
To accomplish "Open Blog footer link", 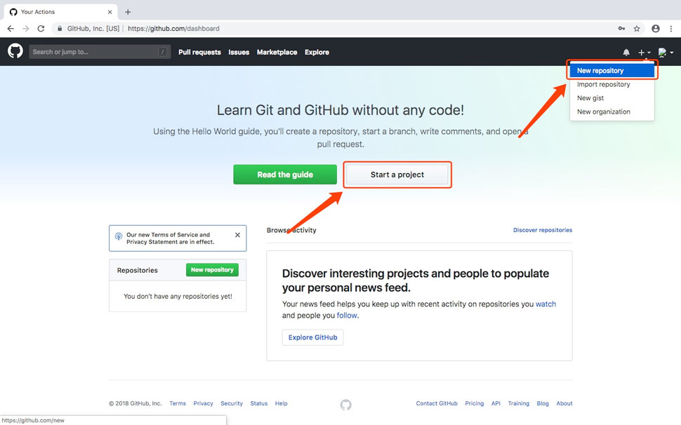I will (543, 403).
